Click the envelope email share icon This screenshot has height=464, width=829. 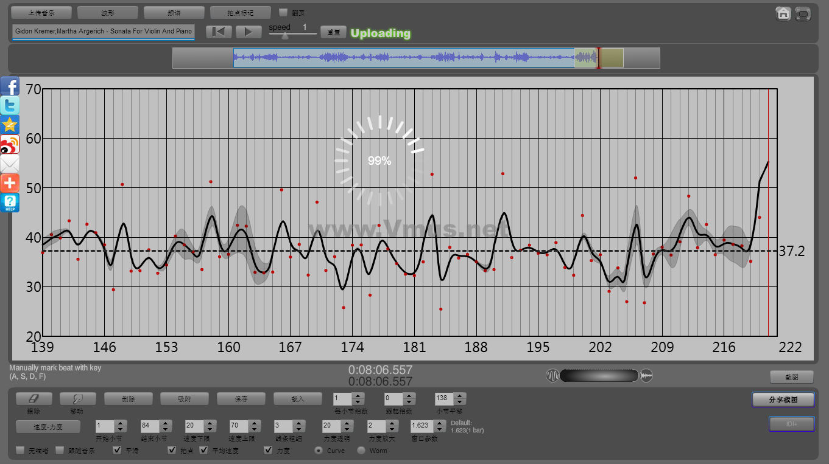point(10,164)
